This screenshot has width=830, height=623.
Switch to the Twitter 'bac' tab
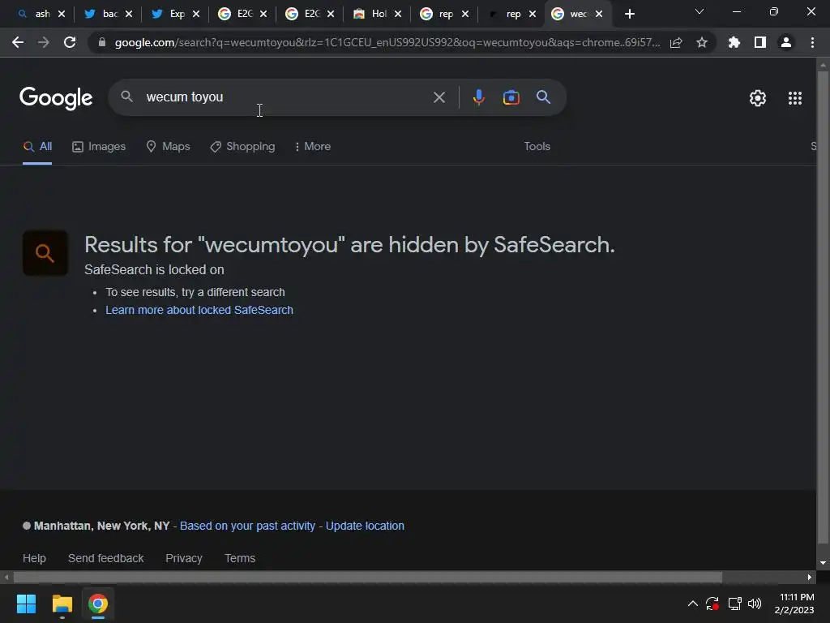click(x=101, y=14)
